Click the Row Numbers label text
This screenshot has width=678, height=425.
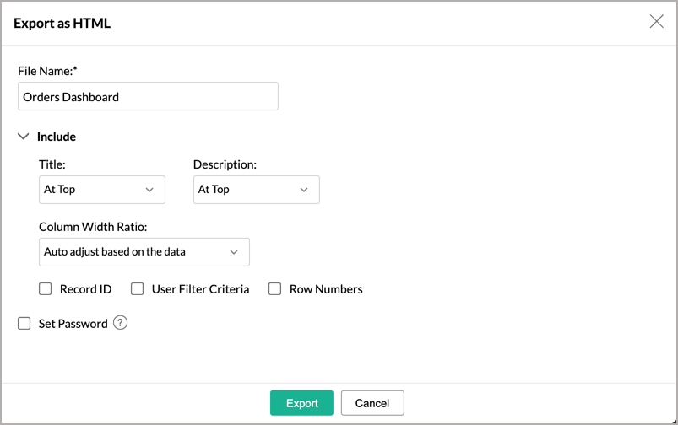pos(326,289)
